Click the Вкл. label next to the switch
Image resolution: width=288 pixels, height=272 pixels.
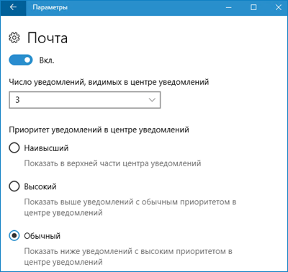[x=47, y=60]
